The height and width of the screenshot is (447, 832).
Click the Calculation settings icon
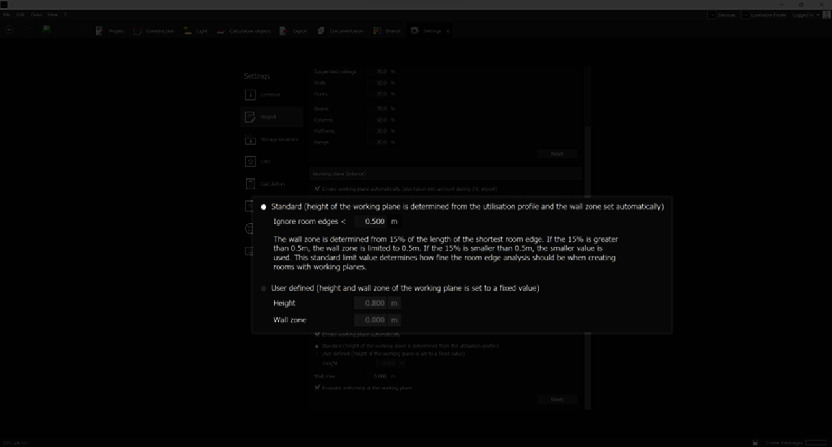[250, 184]
